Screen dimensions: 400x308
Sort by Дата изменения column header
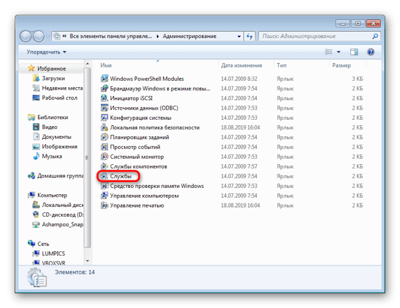coord(241,66)
